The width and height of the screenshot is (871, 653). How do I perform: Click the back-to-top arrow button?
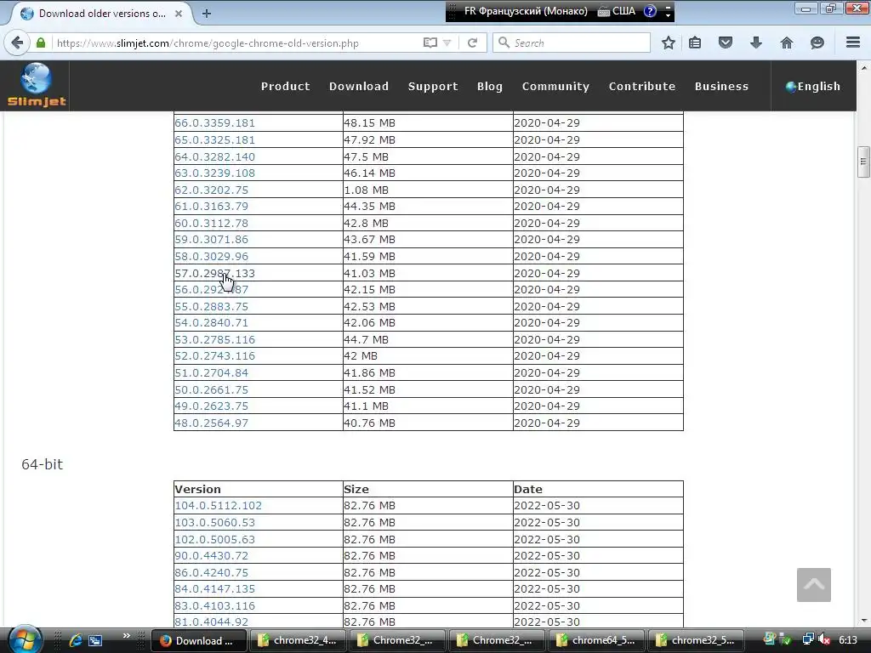pyautogui.click(x=814, y=585)
